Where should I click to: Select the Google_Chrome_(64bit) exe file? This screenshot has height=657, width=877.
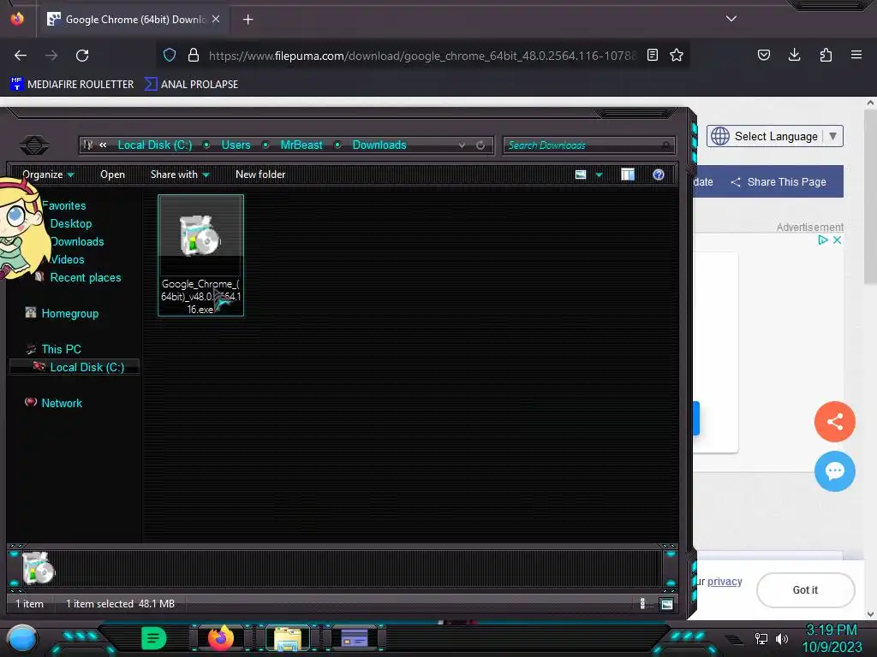click(x=200, y=255)
